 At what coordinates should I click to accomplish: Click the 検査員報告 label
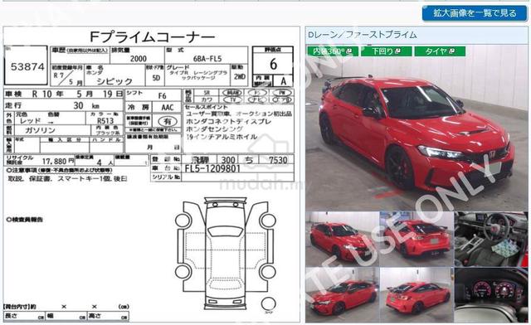(24, 220)
